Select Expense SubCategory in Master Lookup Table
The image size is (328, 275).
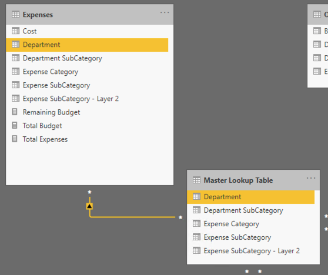pos(250,237)
